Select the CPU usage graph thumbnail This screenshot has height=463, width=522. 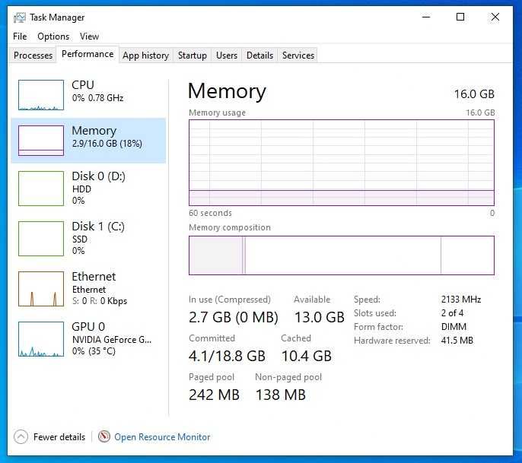click(x=41, y=95)
